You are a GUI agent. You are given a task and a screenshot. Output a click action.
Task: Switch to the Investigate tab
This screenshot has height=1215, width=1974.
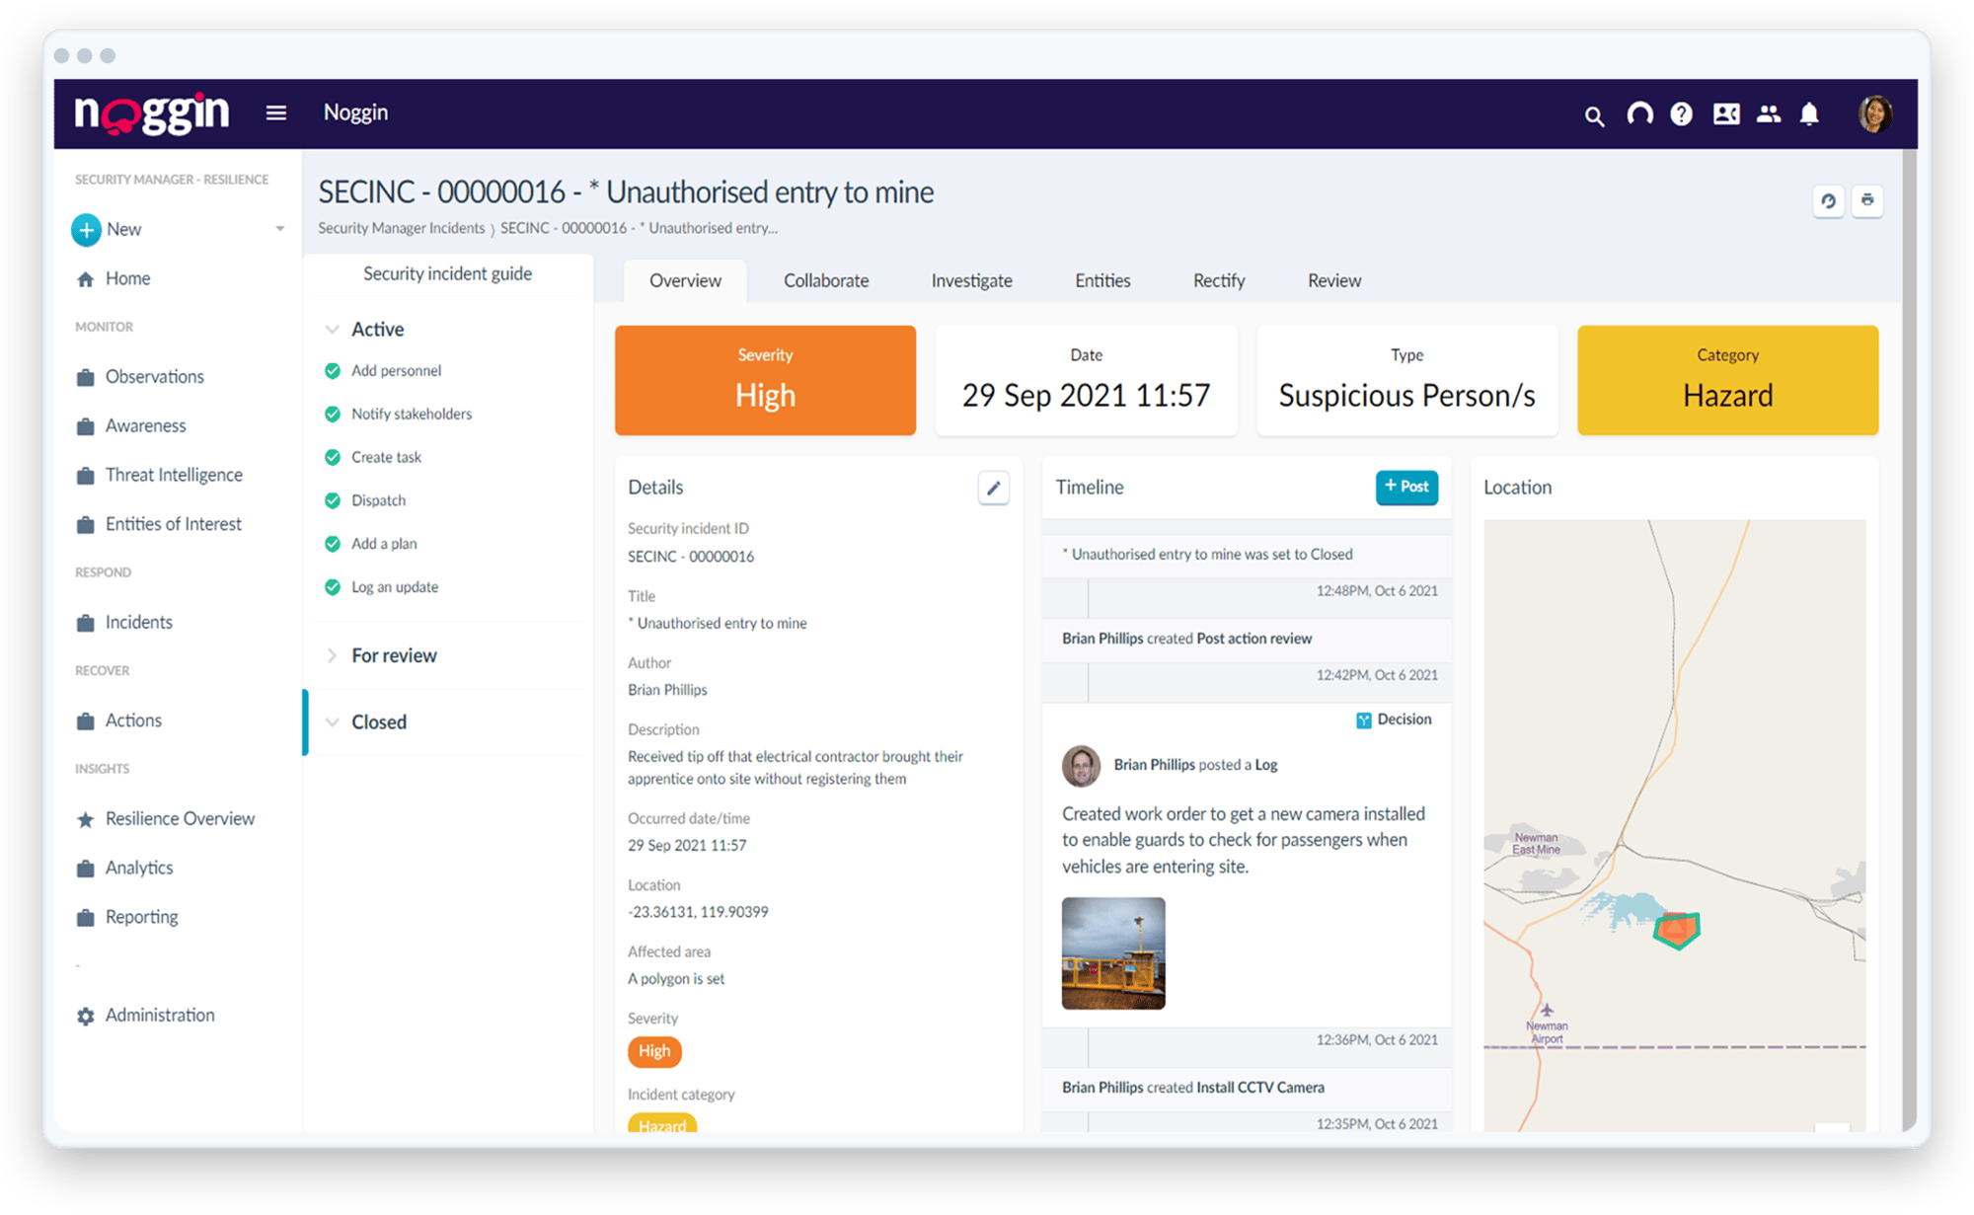click(x=971, y=280)
